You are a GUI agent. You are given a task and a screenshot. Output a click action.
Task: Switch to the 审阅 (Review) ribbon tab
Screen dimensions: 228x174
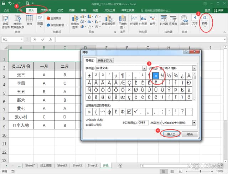[84, 10]
